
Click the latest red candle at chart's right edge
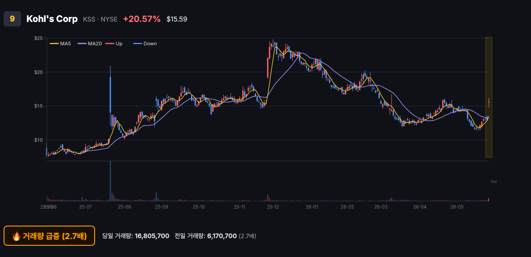coord(489,103)
